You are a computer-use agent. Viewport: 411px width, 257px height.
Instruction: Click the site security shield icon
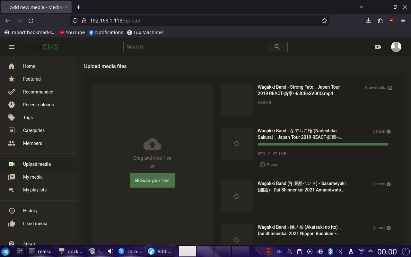(x=75, y=21)
